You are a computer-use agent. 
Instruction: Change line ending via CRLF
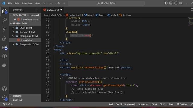tap(162, 104)
